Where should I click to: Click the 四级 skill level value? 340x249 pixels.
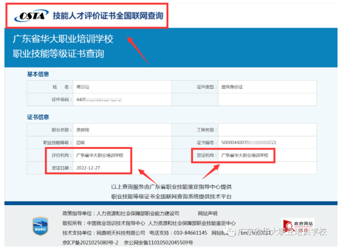[x=80, y=143]
